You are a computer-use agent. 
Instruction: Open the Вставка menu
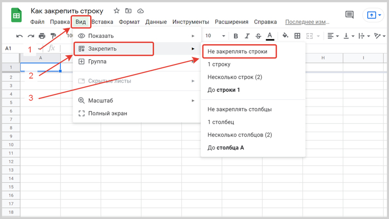[102, 22]
